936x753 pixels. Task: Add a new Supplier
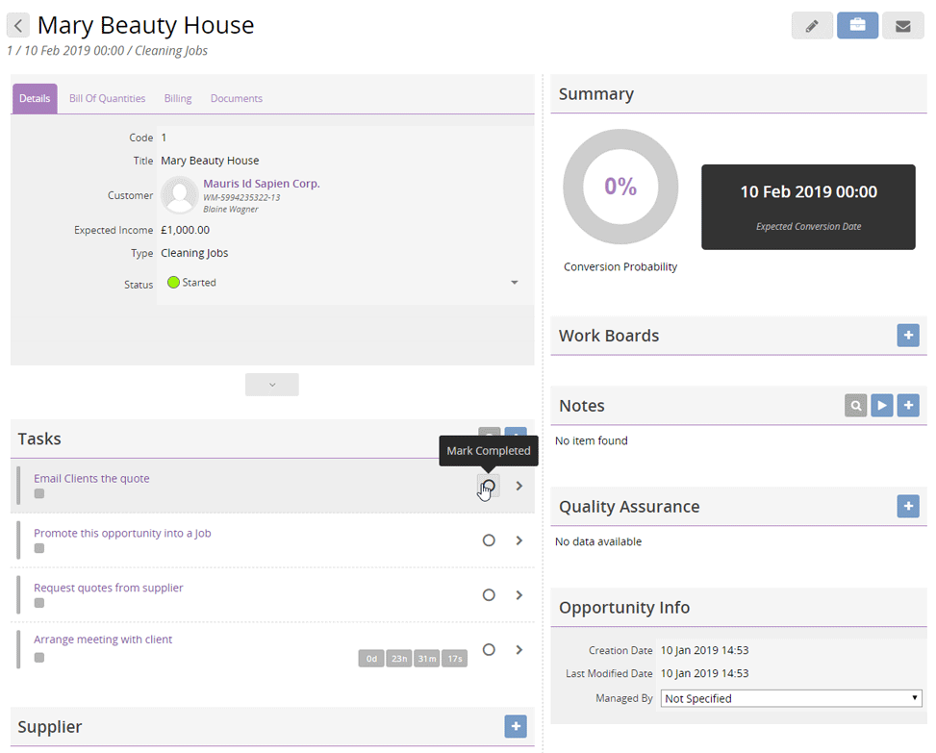(516, 726)
